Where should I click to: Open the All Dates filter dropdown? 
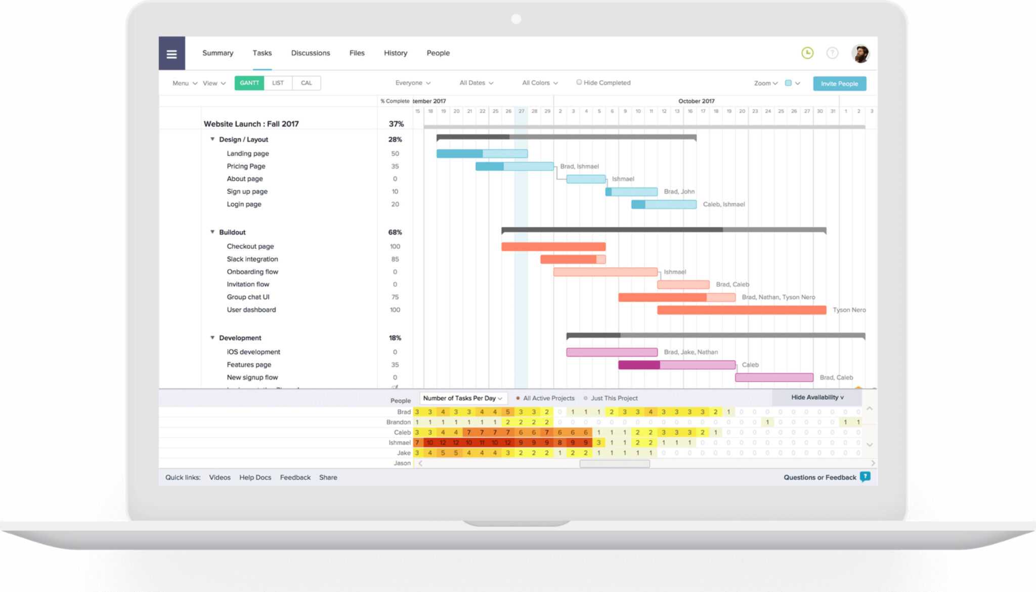coord(476,82)
